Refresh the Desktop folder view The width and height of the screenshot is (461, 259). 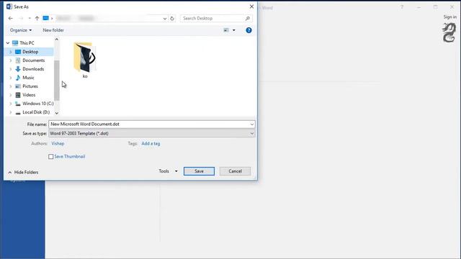pos(172,19)
